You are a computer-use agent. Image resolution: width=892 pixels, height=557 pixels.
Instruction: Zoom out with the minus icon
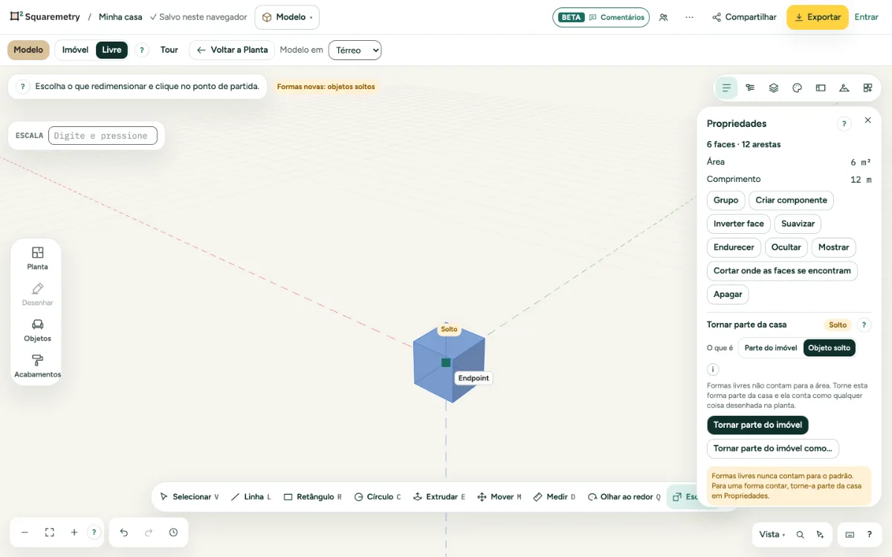coord(25,532)
